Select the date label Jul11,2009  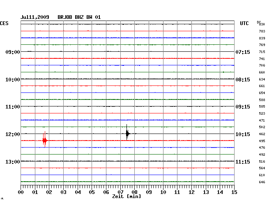(x=35, y=17)
